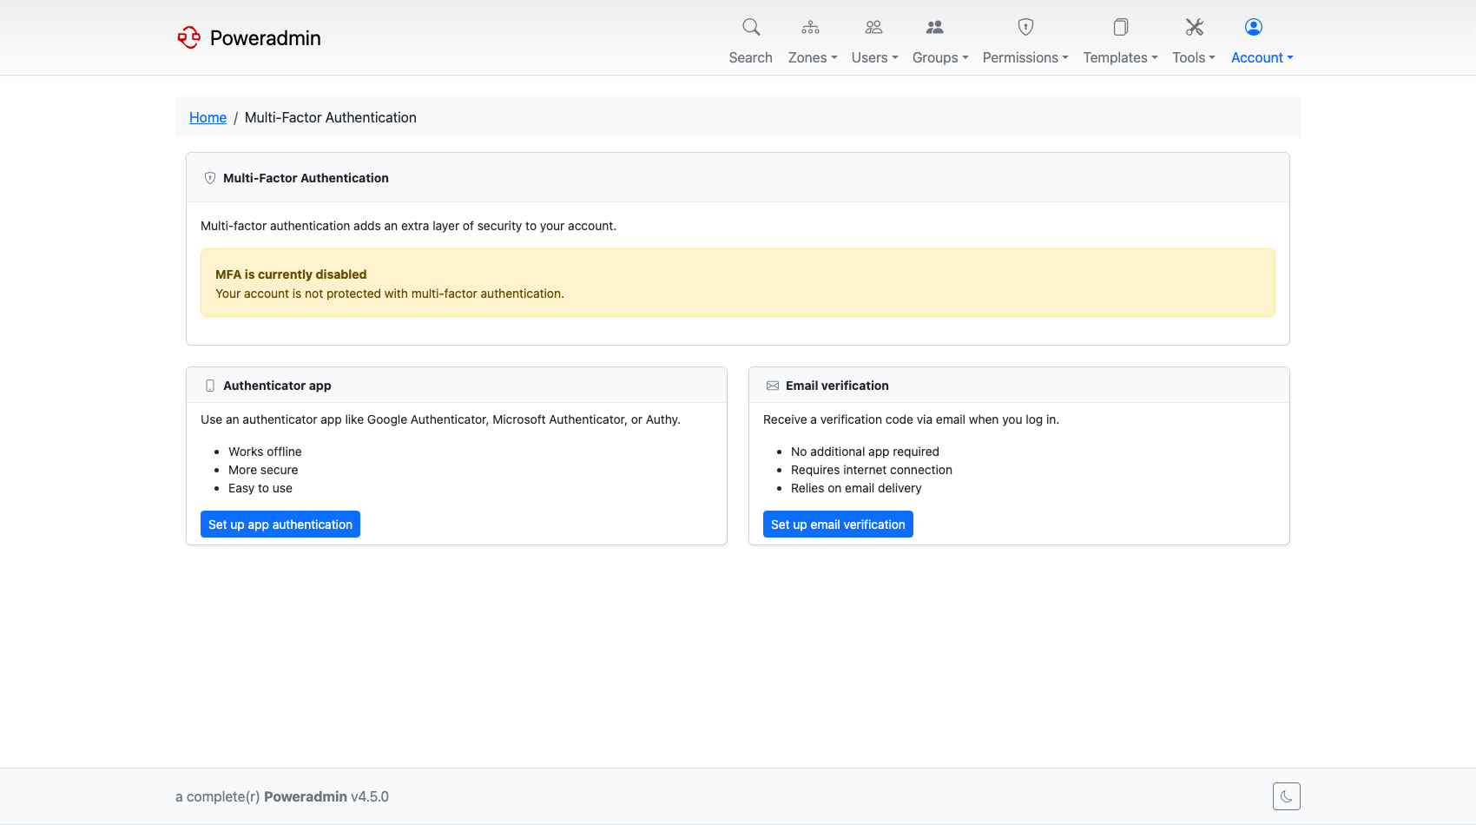The height and width of the screenshot is (825, 1476).
Task: Open the Templates dropdown menu
Action: point(1120,57)
